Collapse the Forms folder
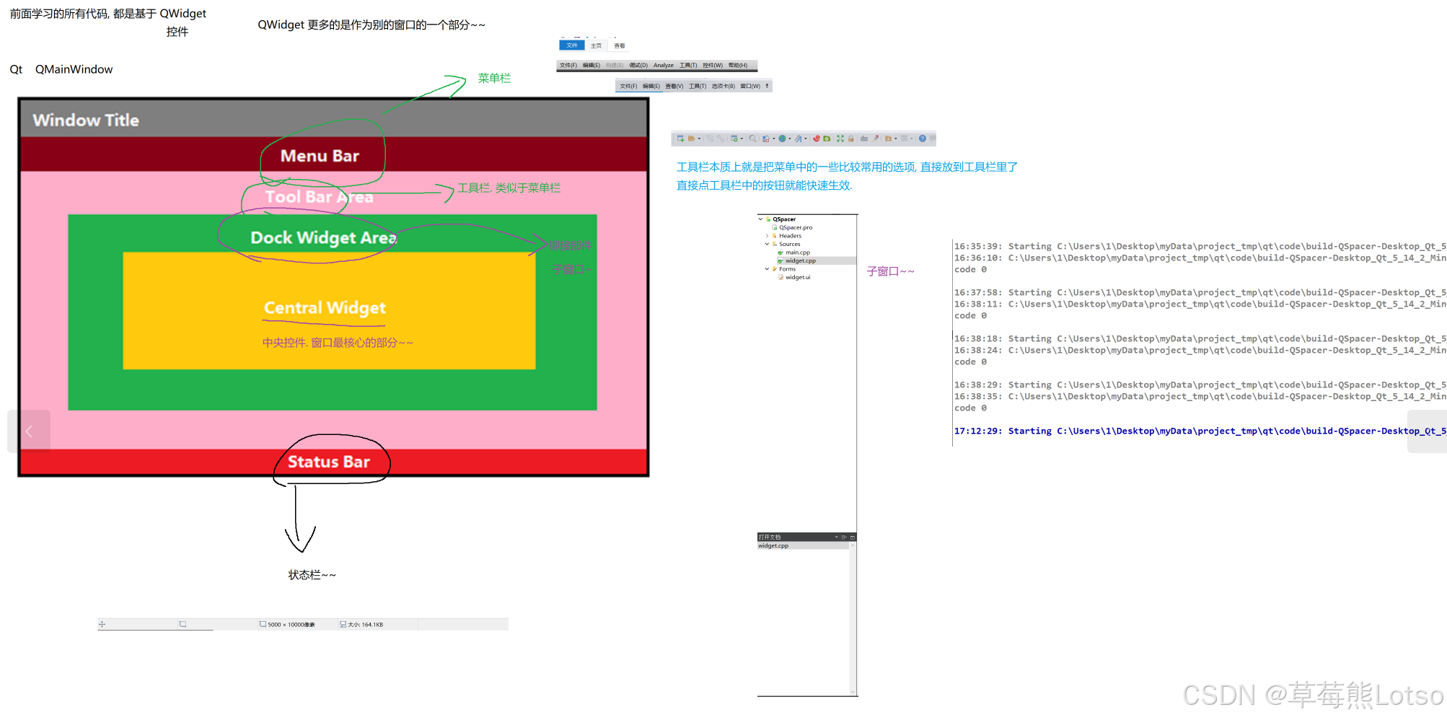This screenshot has width=1447, height=720. tap(767, 268)
